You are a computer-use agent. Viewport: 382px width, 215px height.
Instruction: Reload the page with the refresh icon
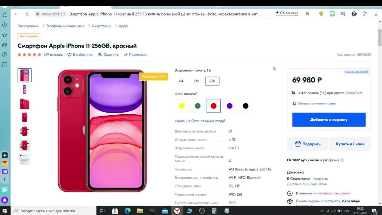[x=27, y=14]
